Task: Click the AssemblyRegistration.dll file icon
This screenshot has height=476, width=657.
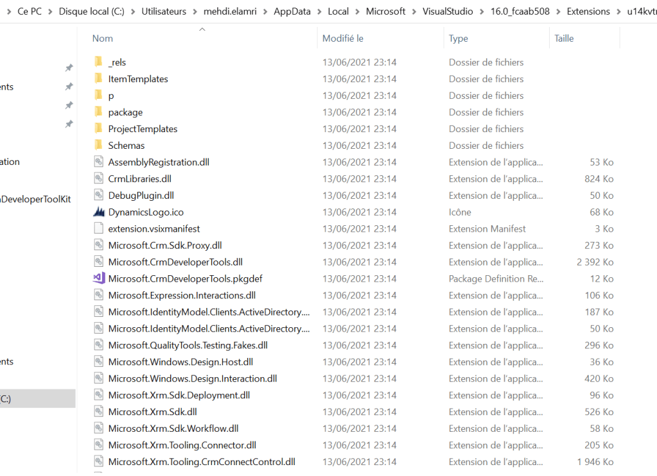Action: 98,162
